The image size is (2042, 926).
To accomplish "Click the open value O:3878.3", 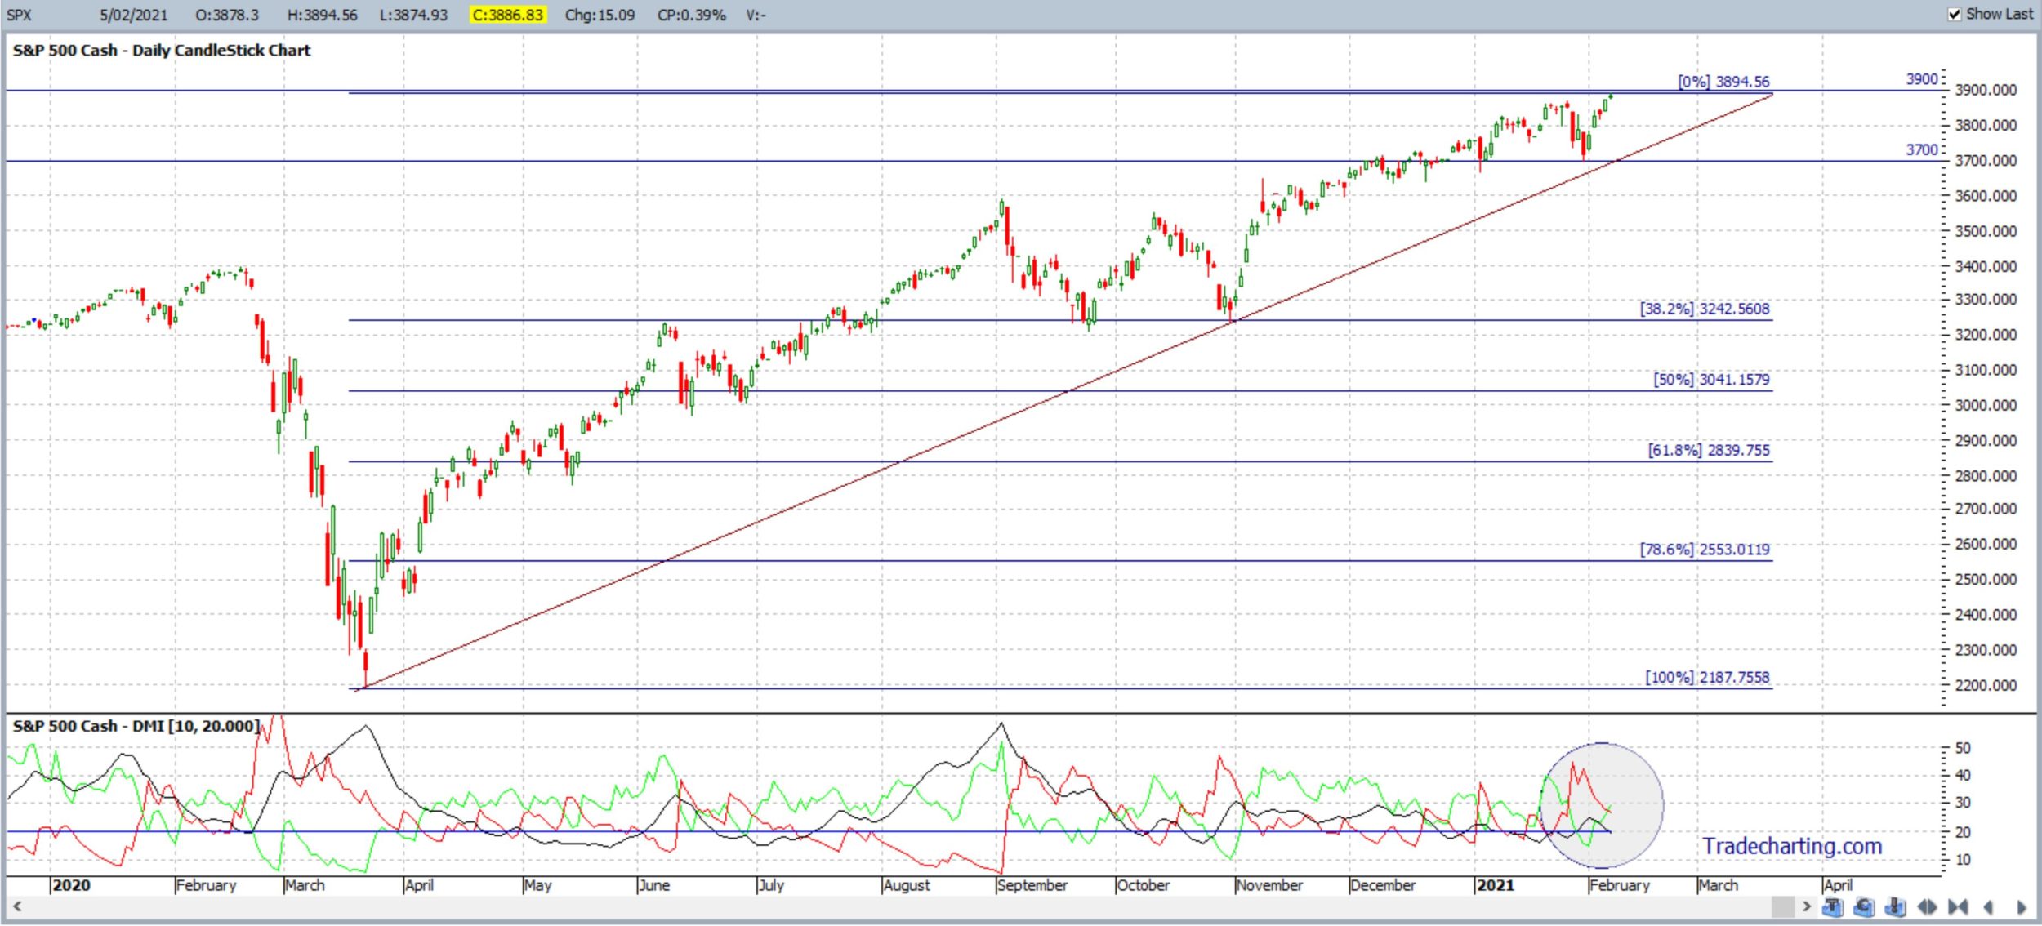I will [226, 16].
